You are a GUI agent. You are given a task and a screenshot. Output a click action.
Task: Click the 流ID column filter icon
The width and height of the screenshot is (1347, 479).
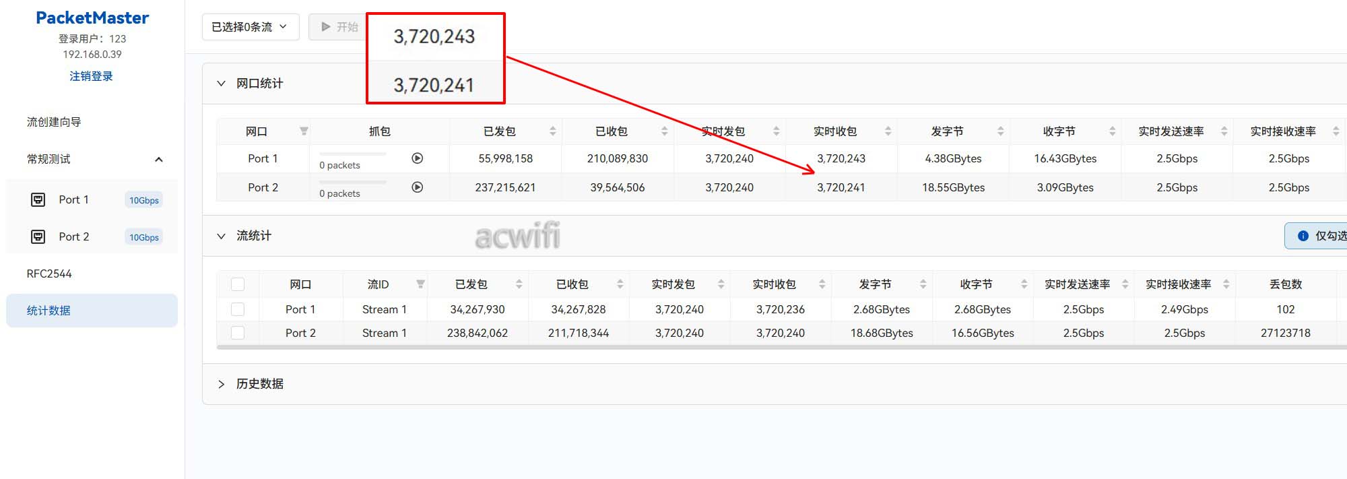pyautogui.click(x=420, y=284)
